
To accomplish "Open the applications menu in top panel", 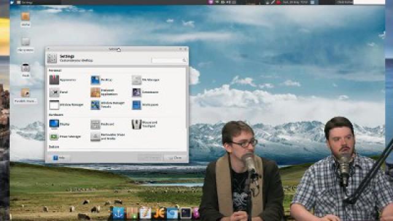I will [x=12, y=2].
